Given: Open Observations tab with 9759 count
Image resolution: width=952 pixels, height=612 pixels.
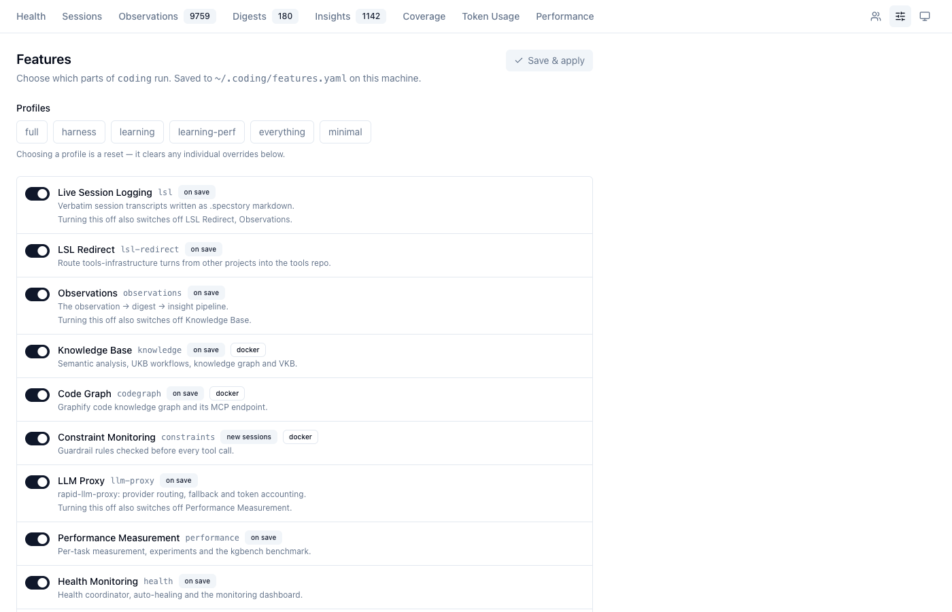Looking at the screenshot, I should (167, 16).
